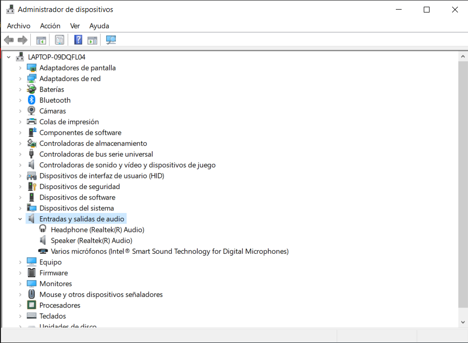Collapse the LAPTOP-09DQFL04 root node
Viewport: 468px width, 343px height.
9,57
